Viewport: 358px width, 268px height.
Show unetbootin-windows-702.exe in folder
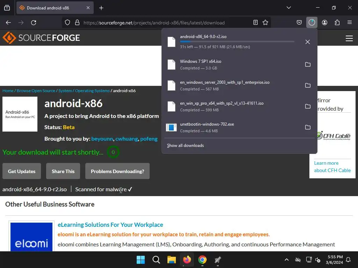click(x=308, y=127)
